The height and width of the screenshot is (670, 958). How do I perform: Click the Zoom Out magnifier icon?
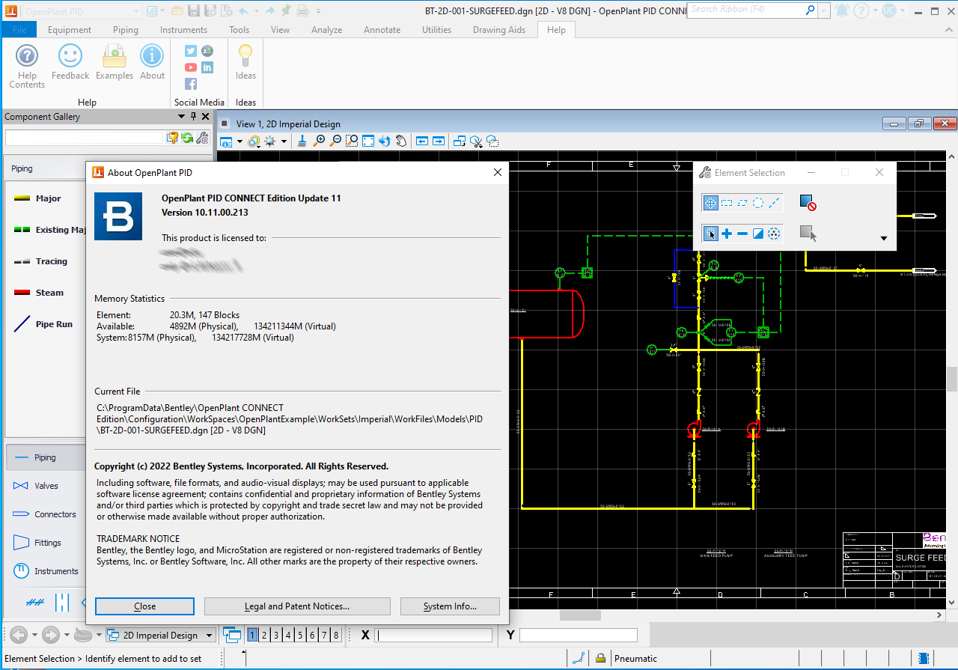pyautogui.click(x=335, y=141)
